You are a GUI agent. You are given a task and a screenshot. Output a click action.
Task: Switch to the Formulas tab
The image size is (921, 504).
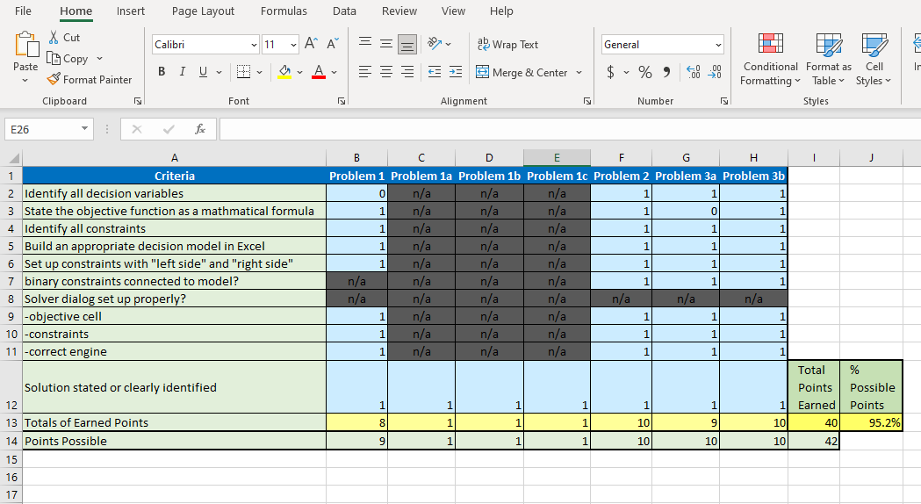(x=284, y=11)
